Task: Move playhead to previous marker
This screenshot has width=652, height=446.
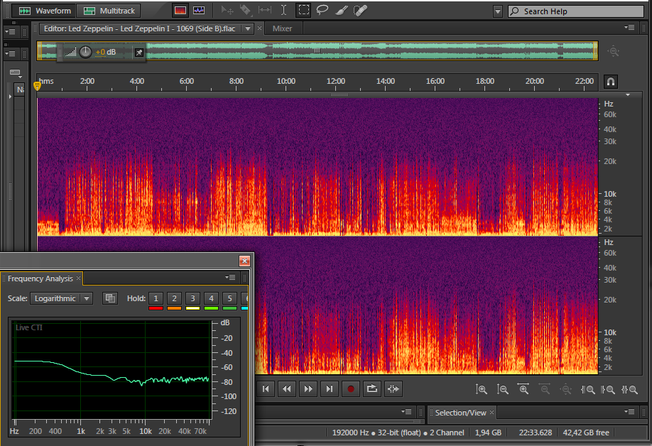Action: tap(266, 389)
